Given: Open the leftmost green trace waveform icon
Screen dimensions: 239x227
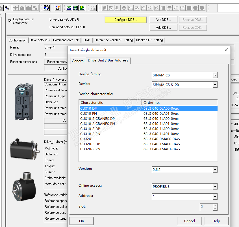Looking at the screenshot, I should pos(69,8).
